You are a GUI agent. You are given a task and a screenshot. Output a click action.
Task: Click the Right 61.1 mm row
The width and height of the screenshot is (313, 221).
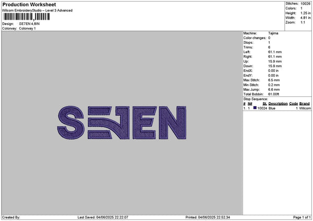point(262,57)
